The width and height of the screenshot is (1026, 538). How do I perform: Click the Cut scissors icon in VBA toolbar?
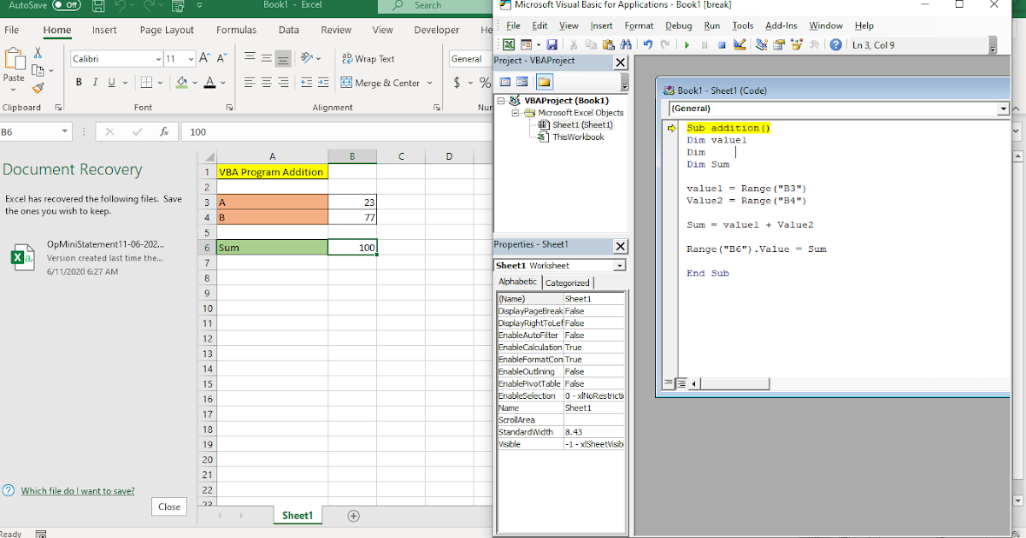click(x=573, y=44)
